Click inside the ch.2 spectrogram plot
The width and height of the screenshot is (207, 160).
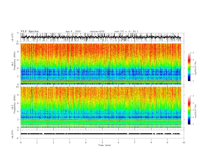click(x=101, y=107)
